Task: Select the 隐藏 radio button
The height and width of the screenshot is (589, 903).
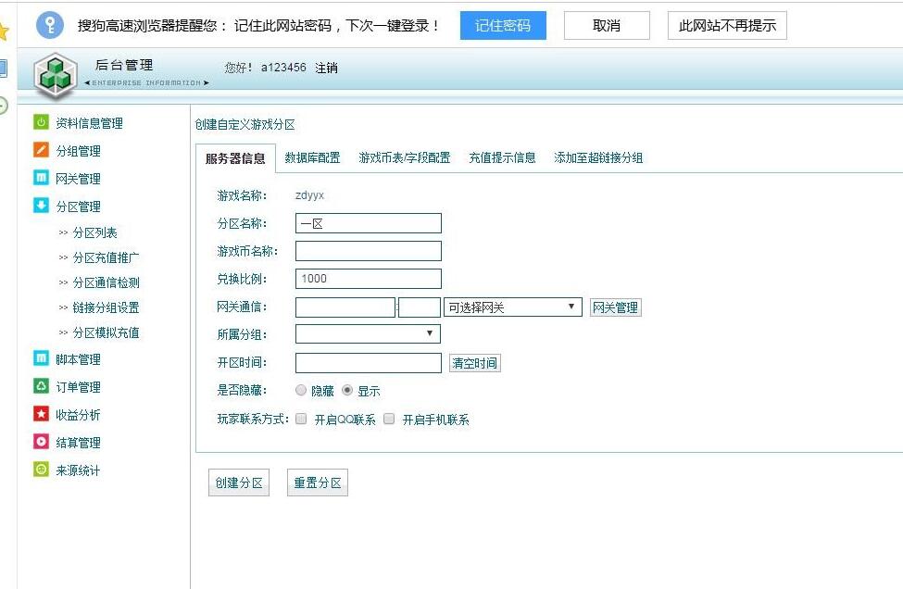Action: click(x=301, y=391)
